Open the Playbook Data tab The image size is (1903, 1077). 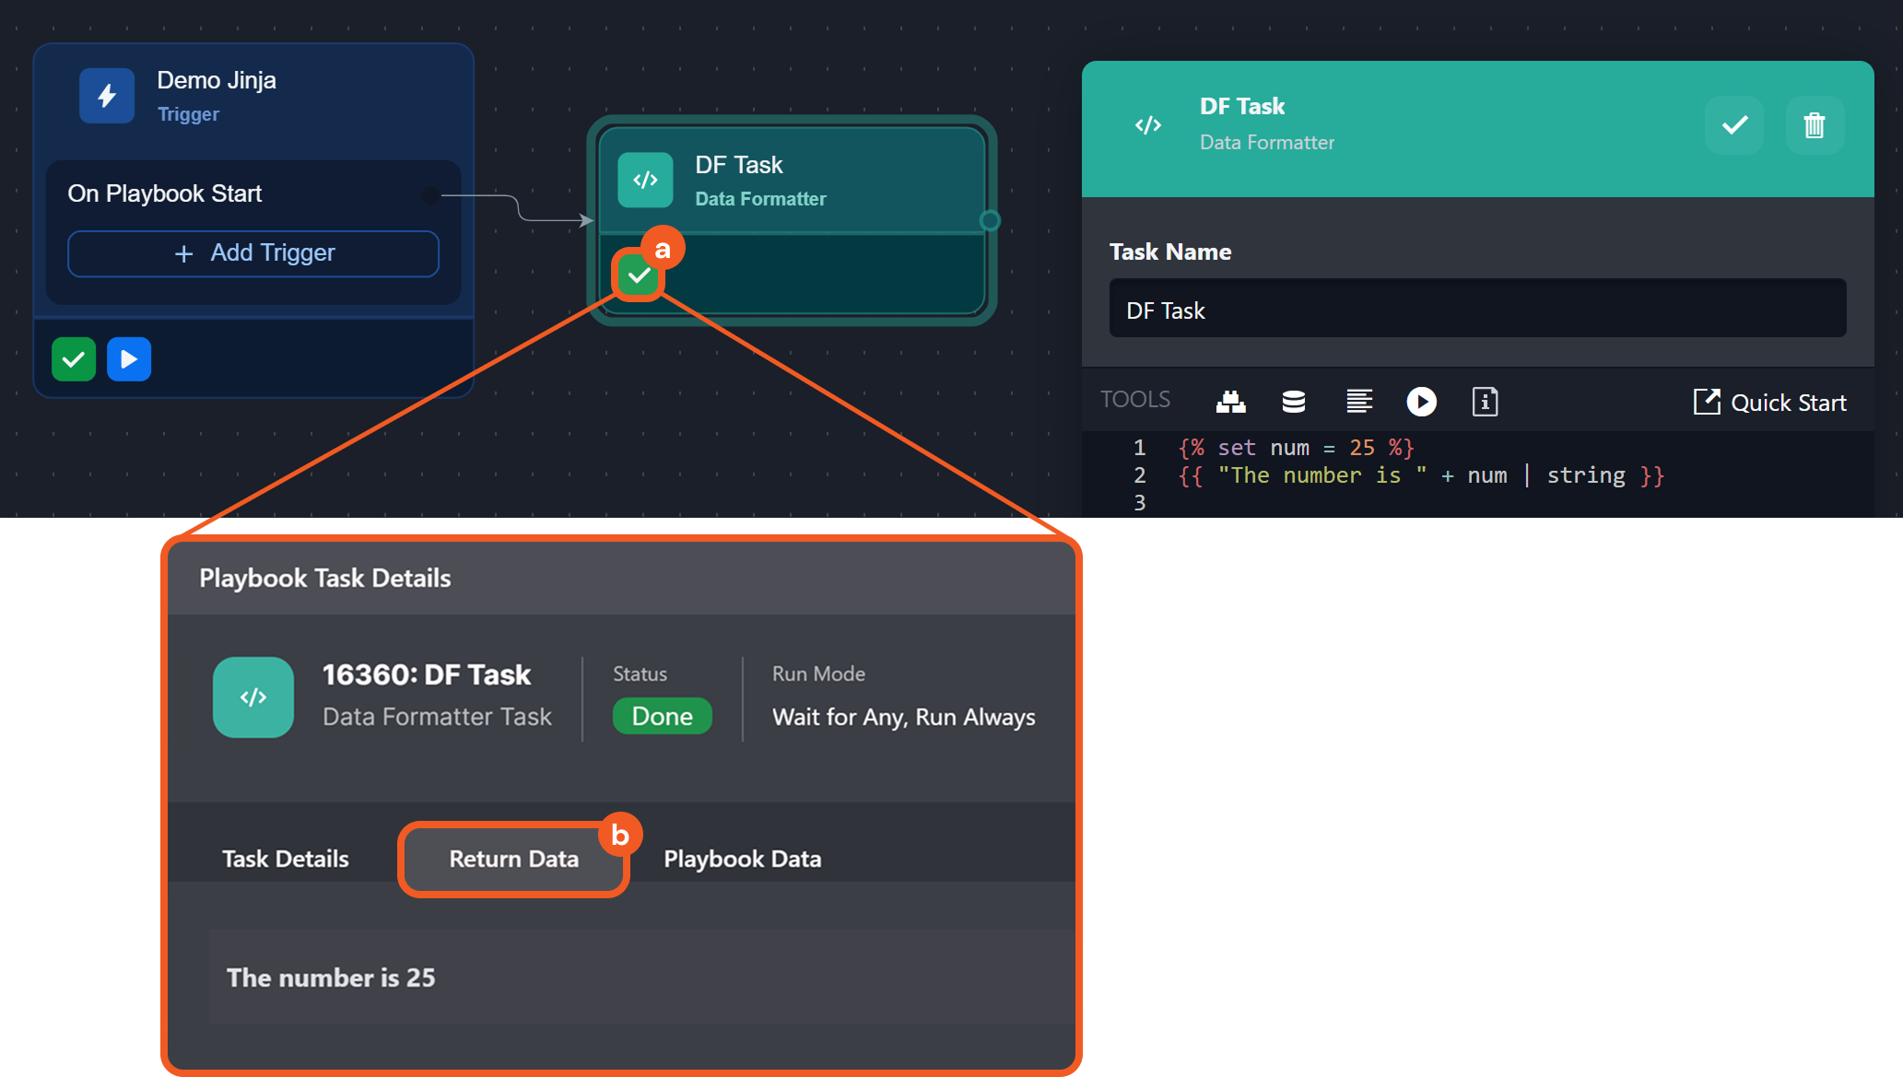(x=742, y=859)
